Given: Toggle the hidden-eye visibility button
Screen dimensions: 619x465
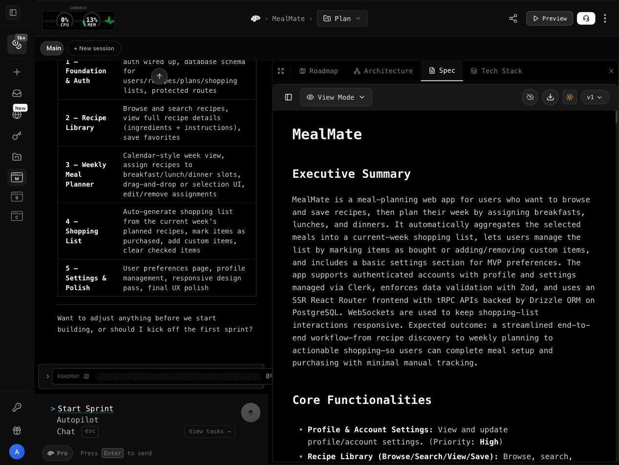Looking at the screenshot, I should [x=530, y=97].
